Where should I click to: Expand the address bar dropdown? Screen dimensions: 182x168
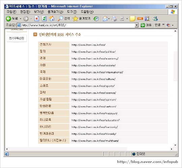[x=137, y=25]
